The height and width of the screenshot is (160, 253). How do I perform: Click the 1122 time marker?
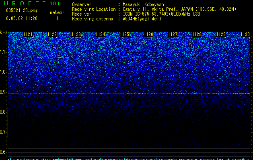click(x=52, y=34)
